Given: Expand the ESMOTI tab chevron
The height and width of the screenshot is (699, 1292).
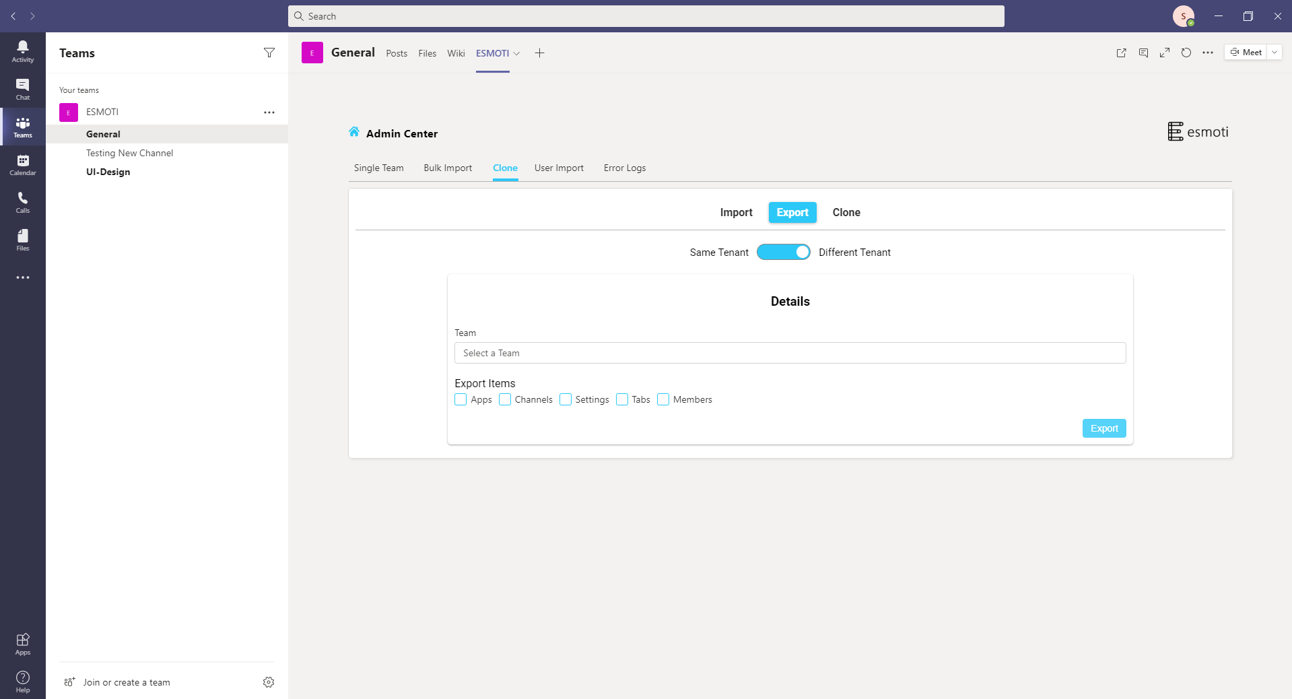Looking at the screenshot, I should (516, 53).
